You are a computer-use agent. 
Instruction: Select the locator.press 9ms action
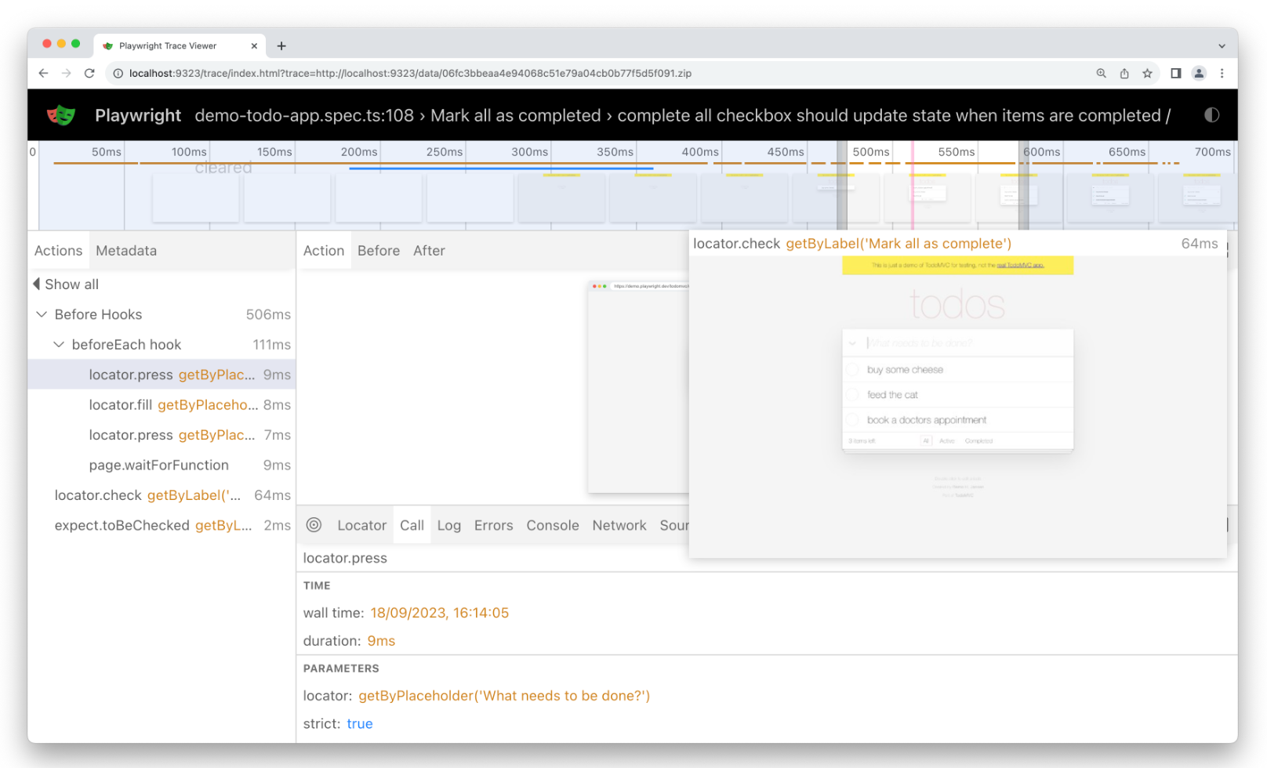(162, 375)
